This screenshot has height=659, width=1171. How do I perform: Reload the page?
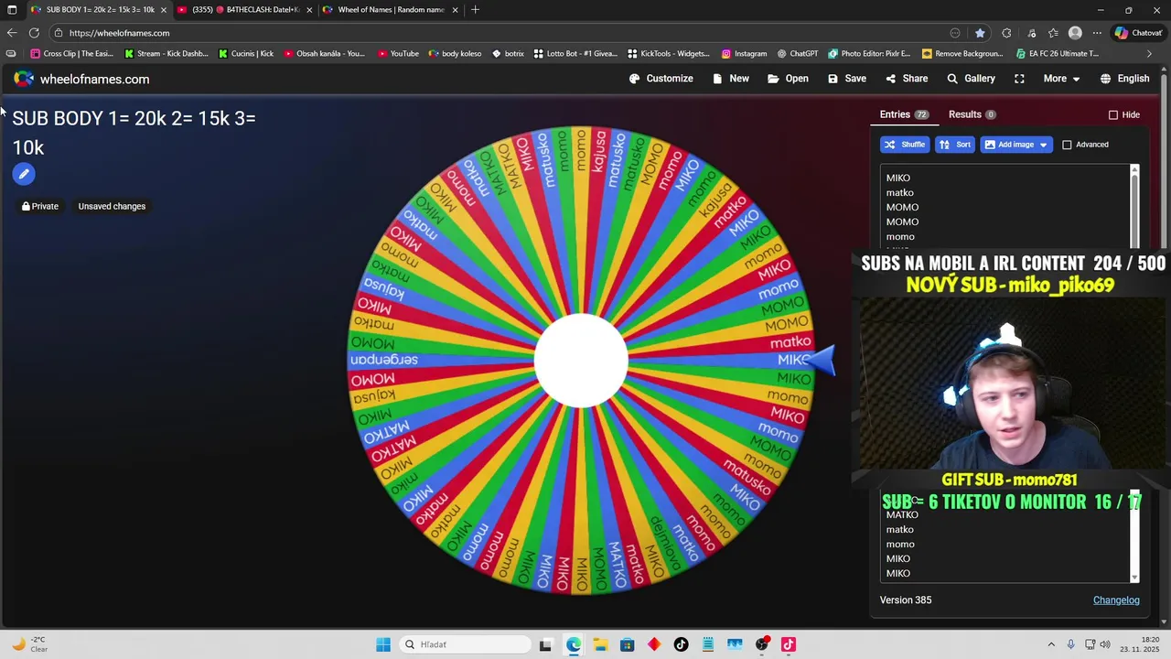(34, 33)
